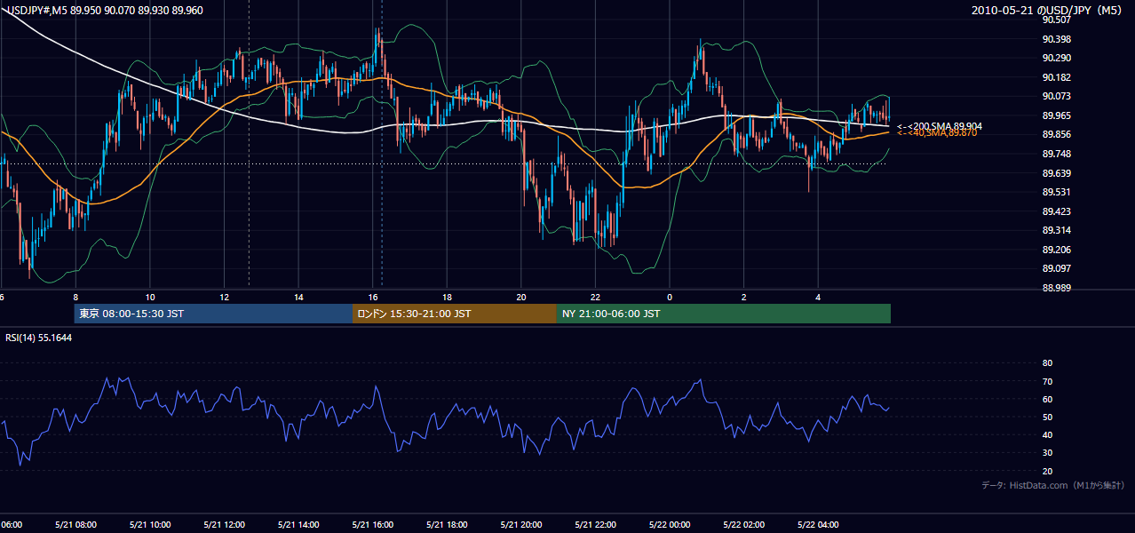Click the 5/21 12:00 bottom time label
The height and width of the screenshot is (533, 1135).
pos(224,525)
